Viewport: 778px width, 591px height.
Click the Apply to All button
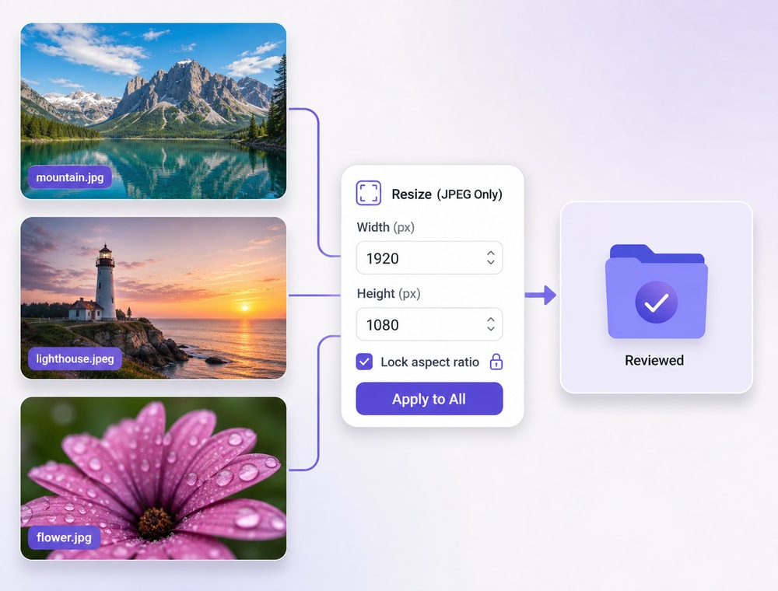coord(429,399)
